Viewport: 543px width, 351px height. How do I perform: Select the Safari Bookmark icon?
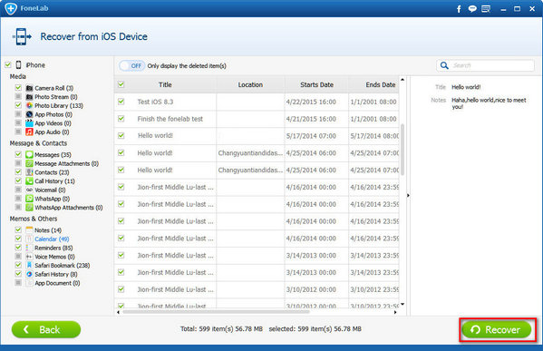pyautogui.click(x=29, y=266)
